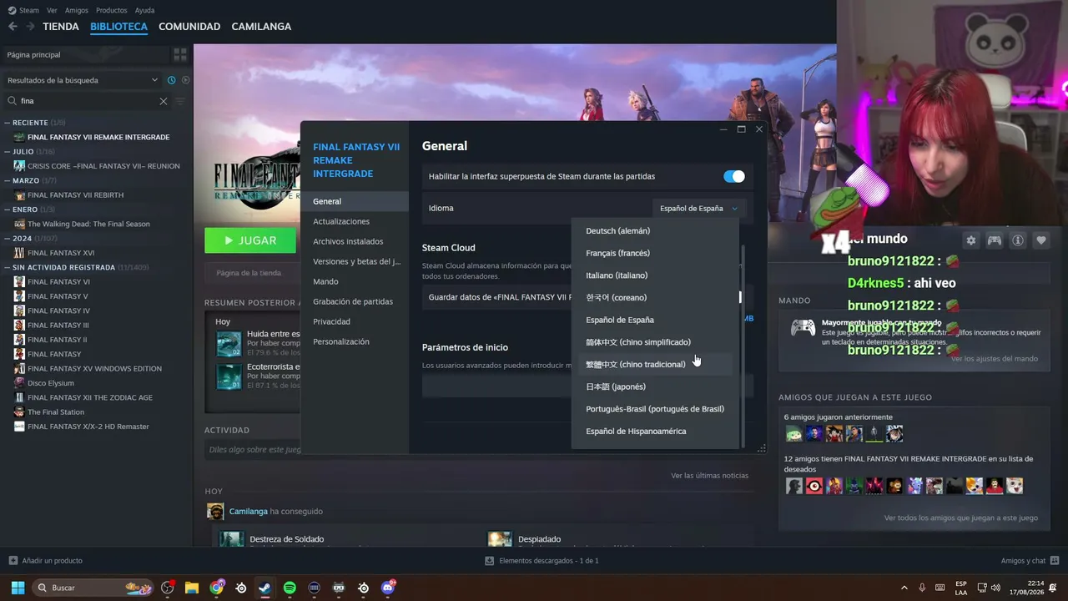Viewport: 1068px width, 601px height.
Task: Clear the 'fina' library search
Action: 164,101
